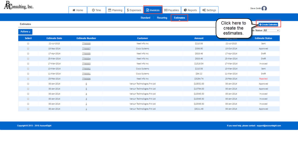Click amount $1516.04
This screenshot has width=298, height=152.
199,64
